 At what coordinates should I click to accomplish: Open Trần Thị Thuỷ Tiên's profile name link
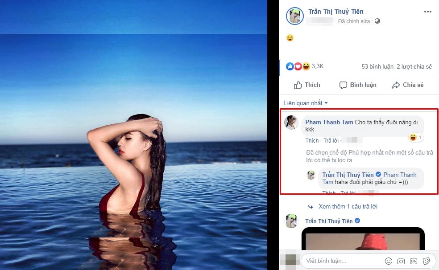tap(335, 11)
